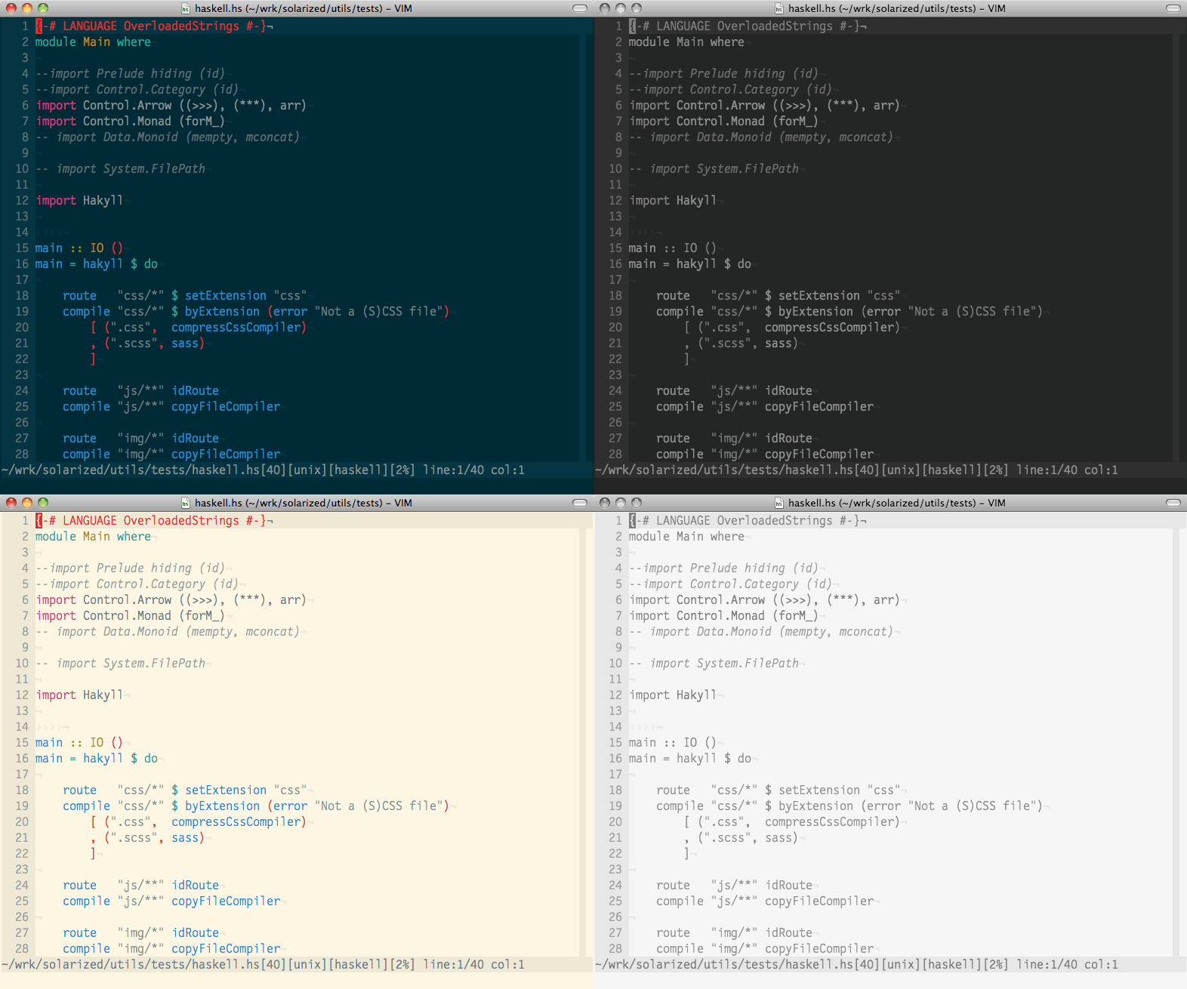The image size is (1187, 989).
Task: Zoom the dark blue VIM window with green button
Action: (x=43, y=8)
